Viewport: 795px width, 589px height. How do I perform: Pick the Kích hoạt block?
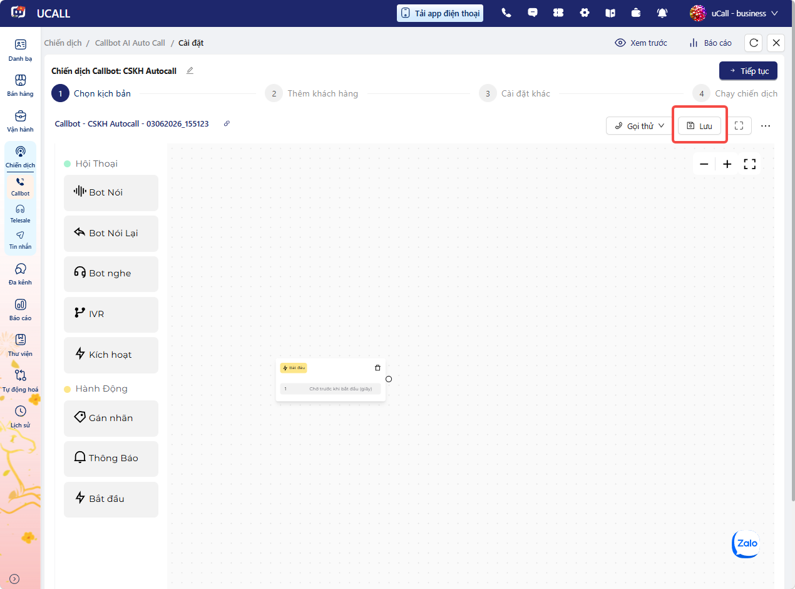(111, 355)
